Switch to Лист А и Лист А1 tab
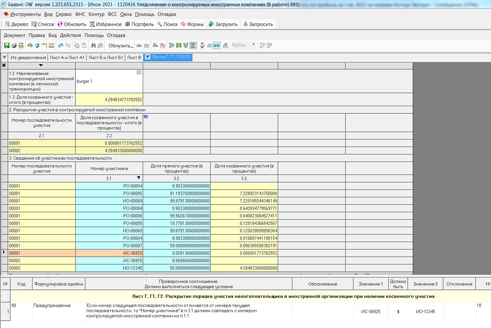The image size is (491, 328). click(x=67, y=57)
